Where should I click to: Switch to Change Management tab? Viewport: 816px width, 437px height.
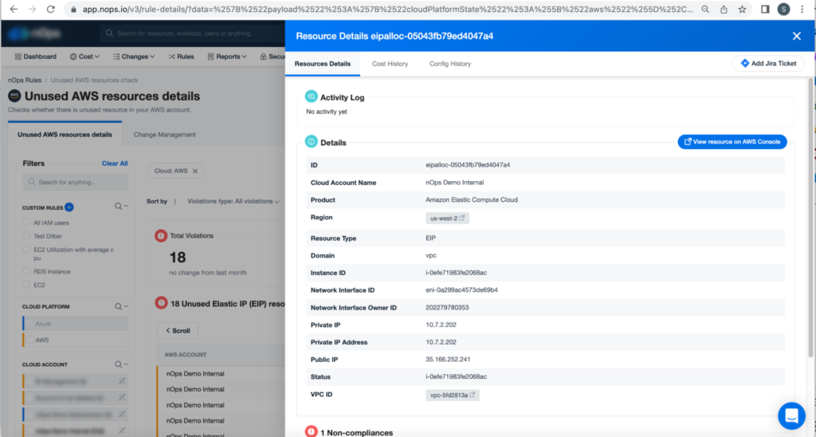(164, 135)
